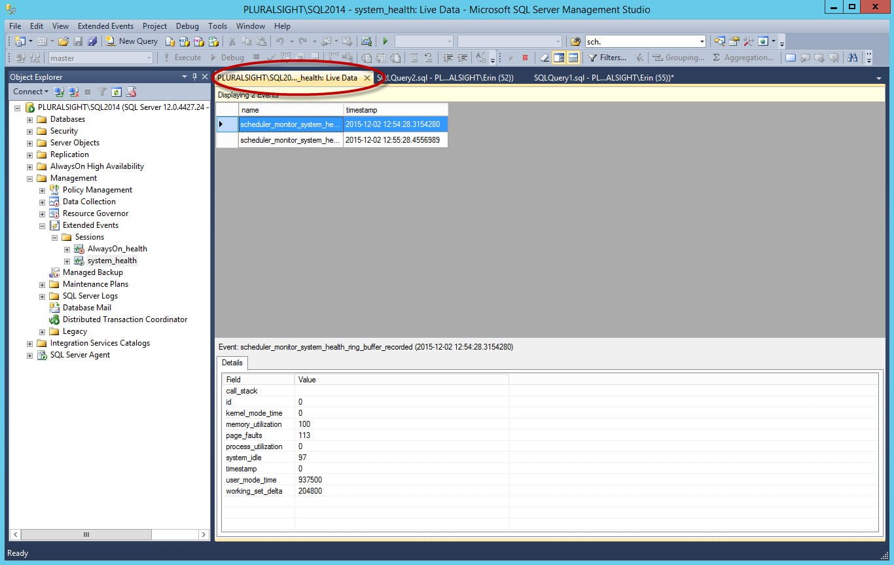Open the Extended Events menu
This screenshot has height=565, width=894.
[105, 26]
